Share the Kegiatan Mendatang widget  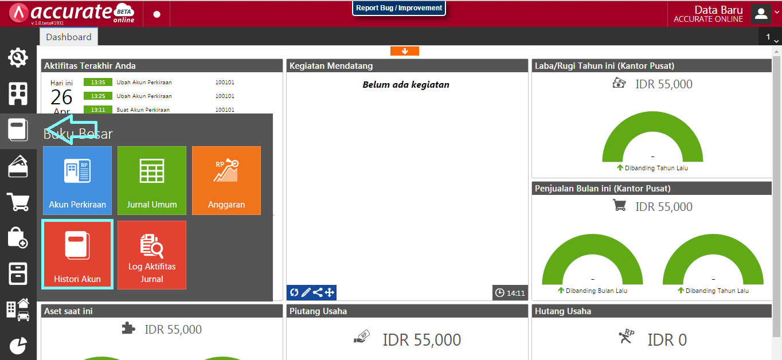coord(318,293)
